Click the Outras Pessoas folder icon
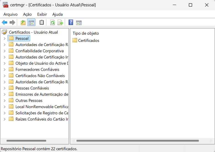The image size is (215, 152). 11,100
